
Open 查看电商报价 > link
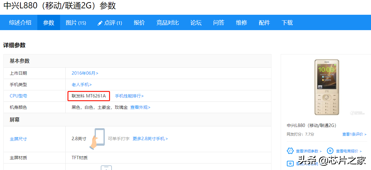coord(349,151)
